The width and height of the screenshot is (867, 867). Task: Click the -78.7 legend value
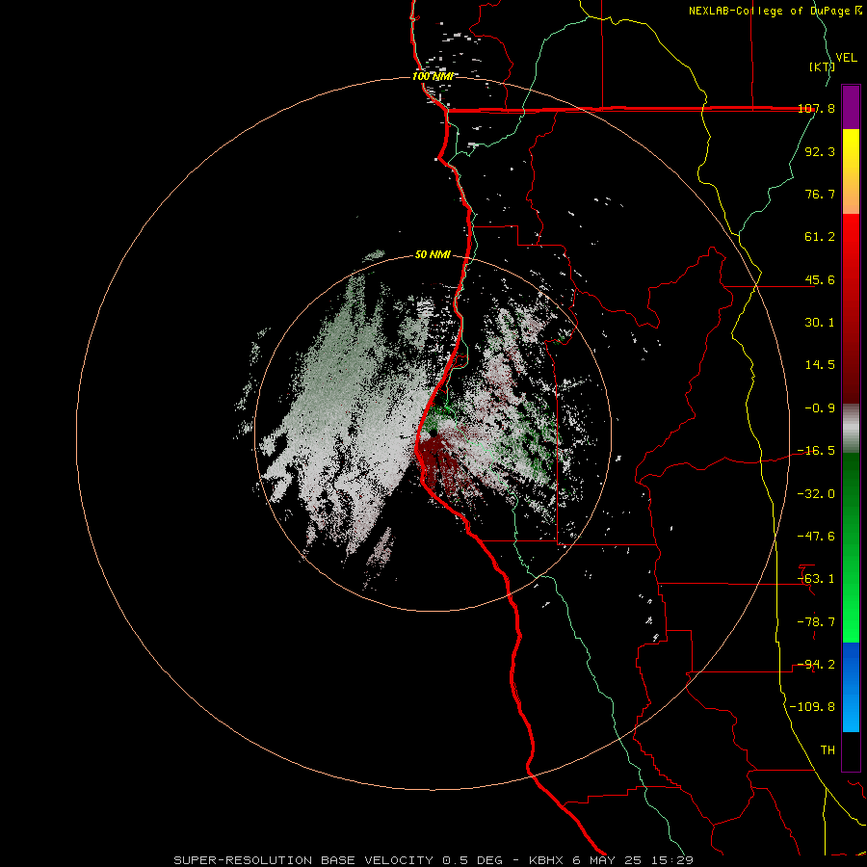[816, 622]
